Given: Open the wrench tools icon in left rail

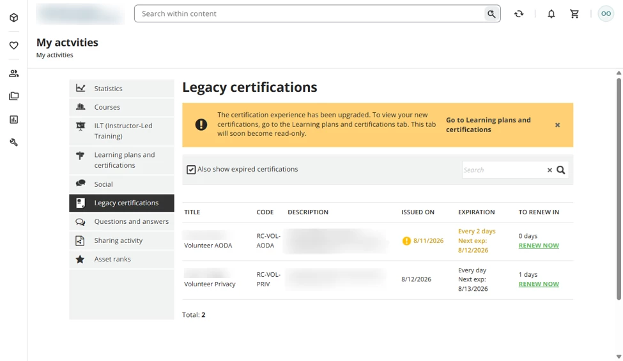Looking at the screenshot, I should point(14,142).
